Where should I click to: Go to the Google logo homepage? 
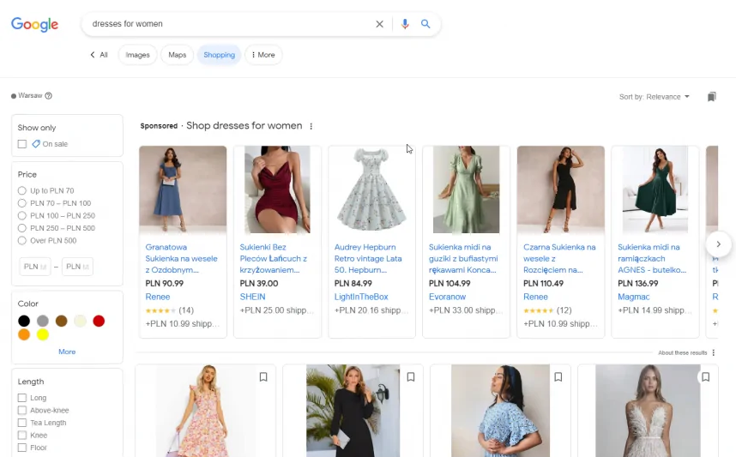pyautogui.click(x=34, y=24)
